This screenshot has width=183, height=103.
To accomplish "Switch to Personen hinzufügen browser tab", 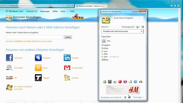I will pos(89,6).
